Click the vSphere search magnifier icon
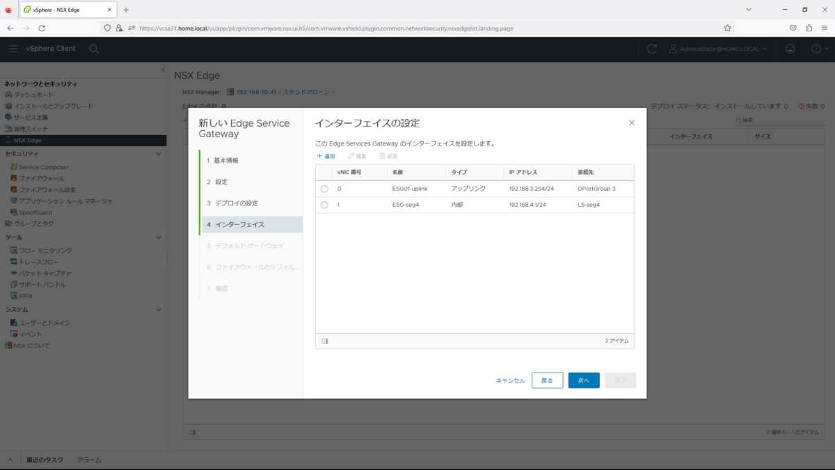 94,49
